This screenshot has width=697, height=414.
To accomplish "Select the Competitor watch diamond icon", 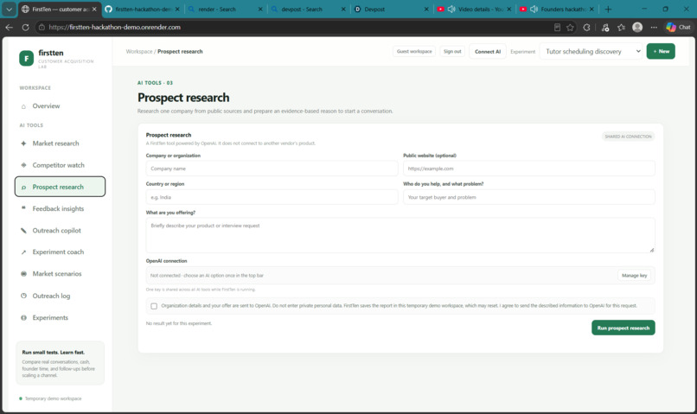I will (x=23, y=165).
